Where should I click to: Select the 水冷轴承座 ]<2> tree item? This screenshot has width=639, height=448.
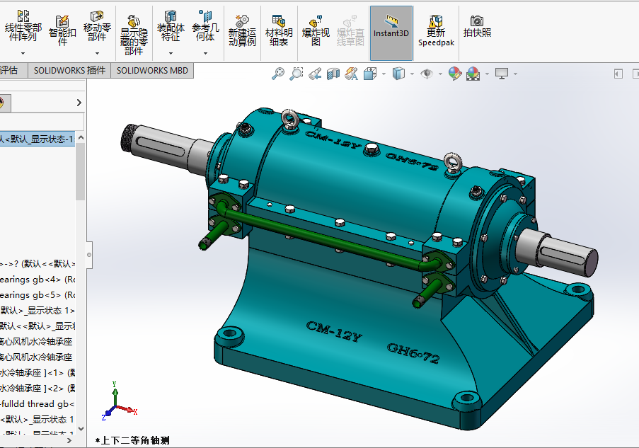[x=38, y=388]
